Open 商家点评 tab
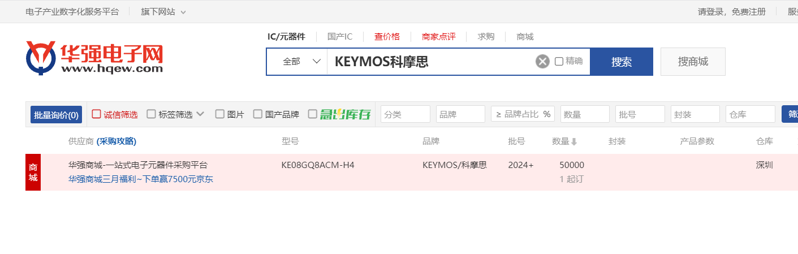Image resolution: width=798 pixels, height=254 pixels. tap(439, 37)
